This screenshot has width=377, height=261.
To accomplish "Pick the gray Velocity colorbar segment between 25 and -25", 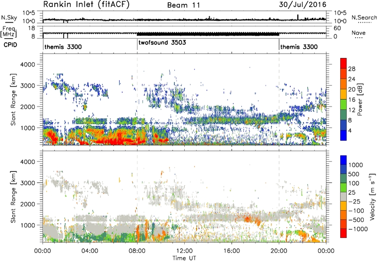I will click(344, 196).
